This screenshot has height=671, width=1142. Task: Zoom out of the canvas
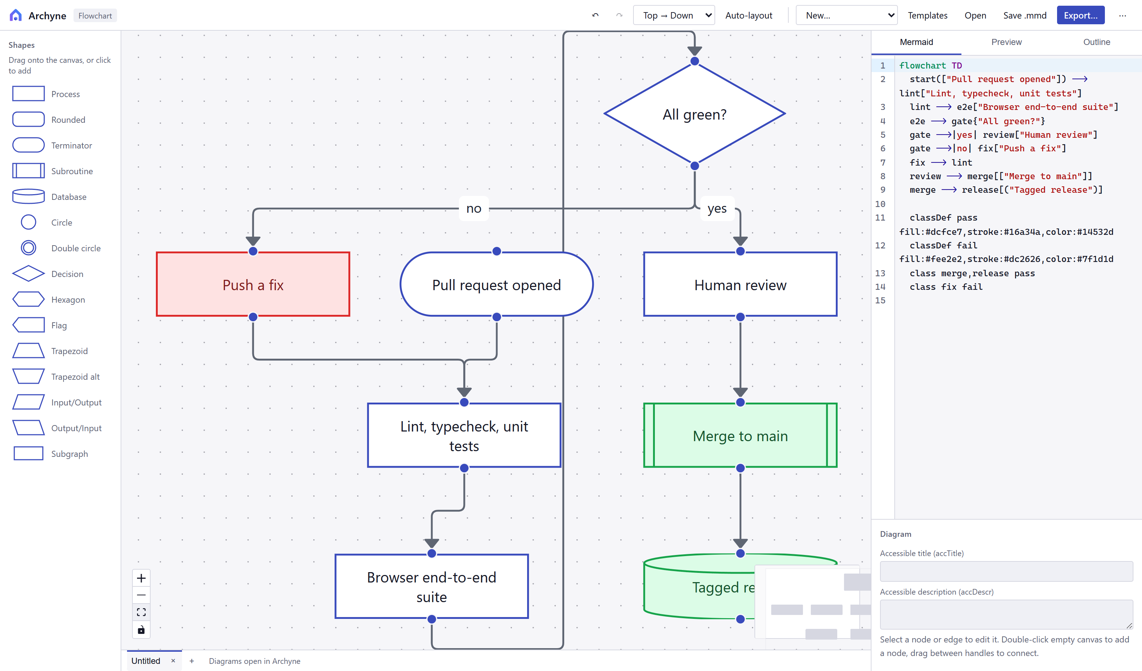[141, 595]
